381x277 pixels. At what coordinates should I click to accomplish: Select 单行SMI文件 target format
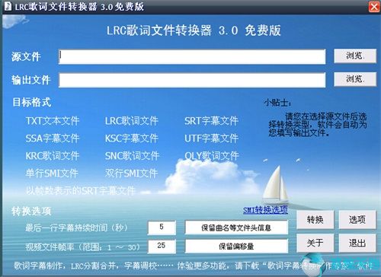[x=52, y=174]
